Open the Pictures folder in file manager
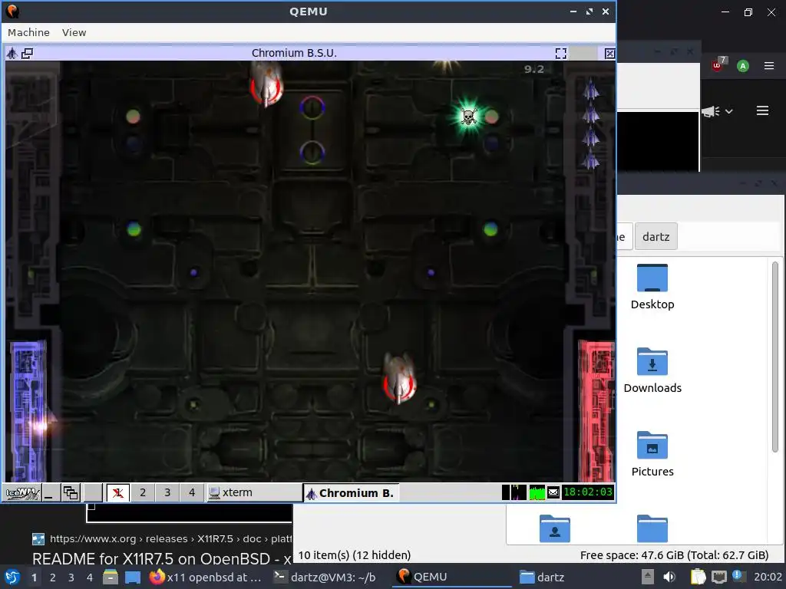This screenshot has height=589, width=786. pyautogui.click(x=652, y=454)
